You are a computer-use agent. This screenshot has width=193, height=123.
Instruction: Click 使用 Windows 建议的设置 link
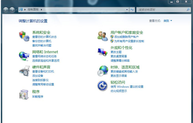click(x=127, y=87)
